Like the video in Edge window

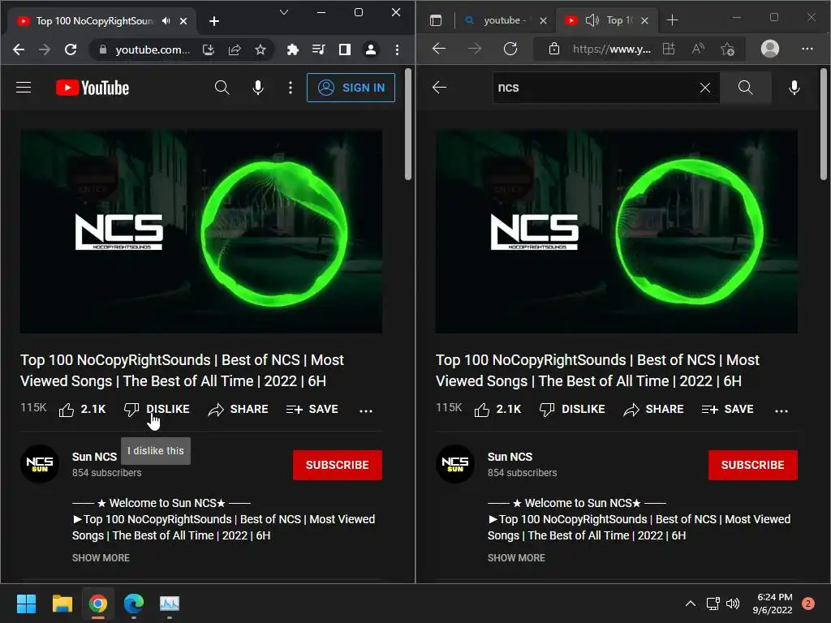(497, 409)
